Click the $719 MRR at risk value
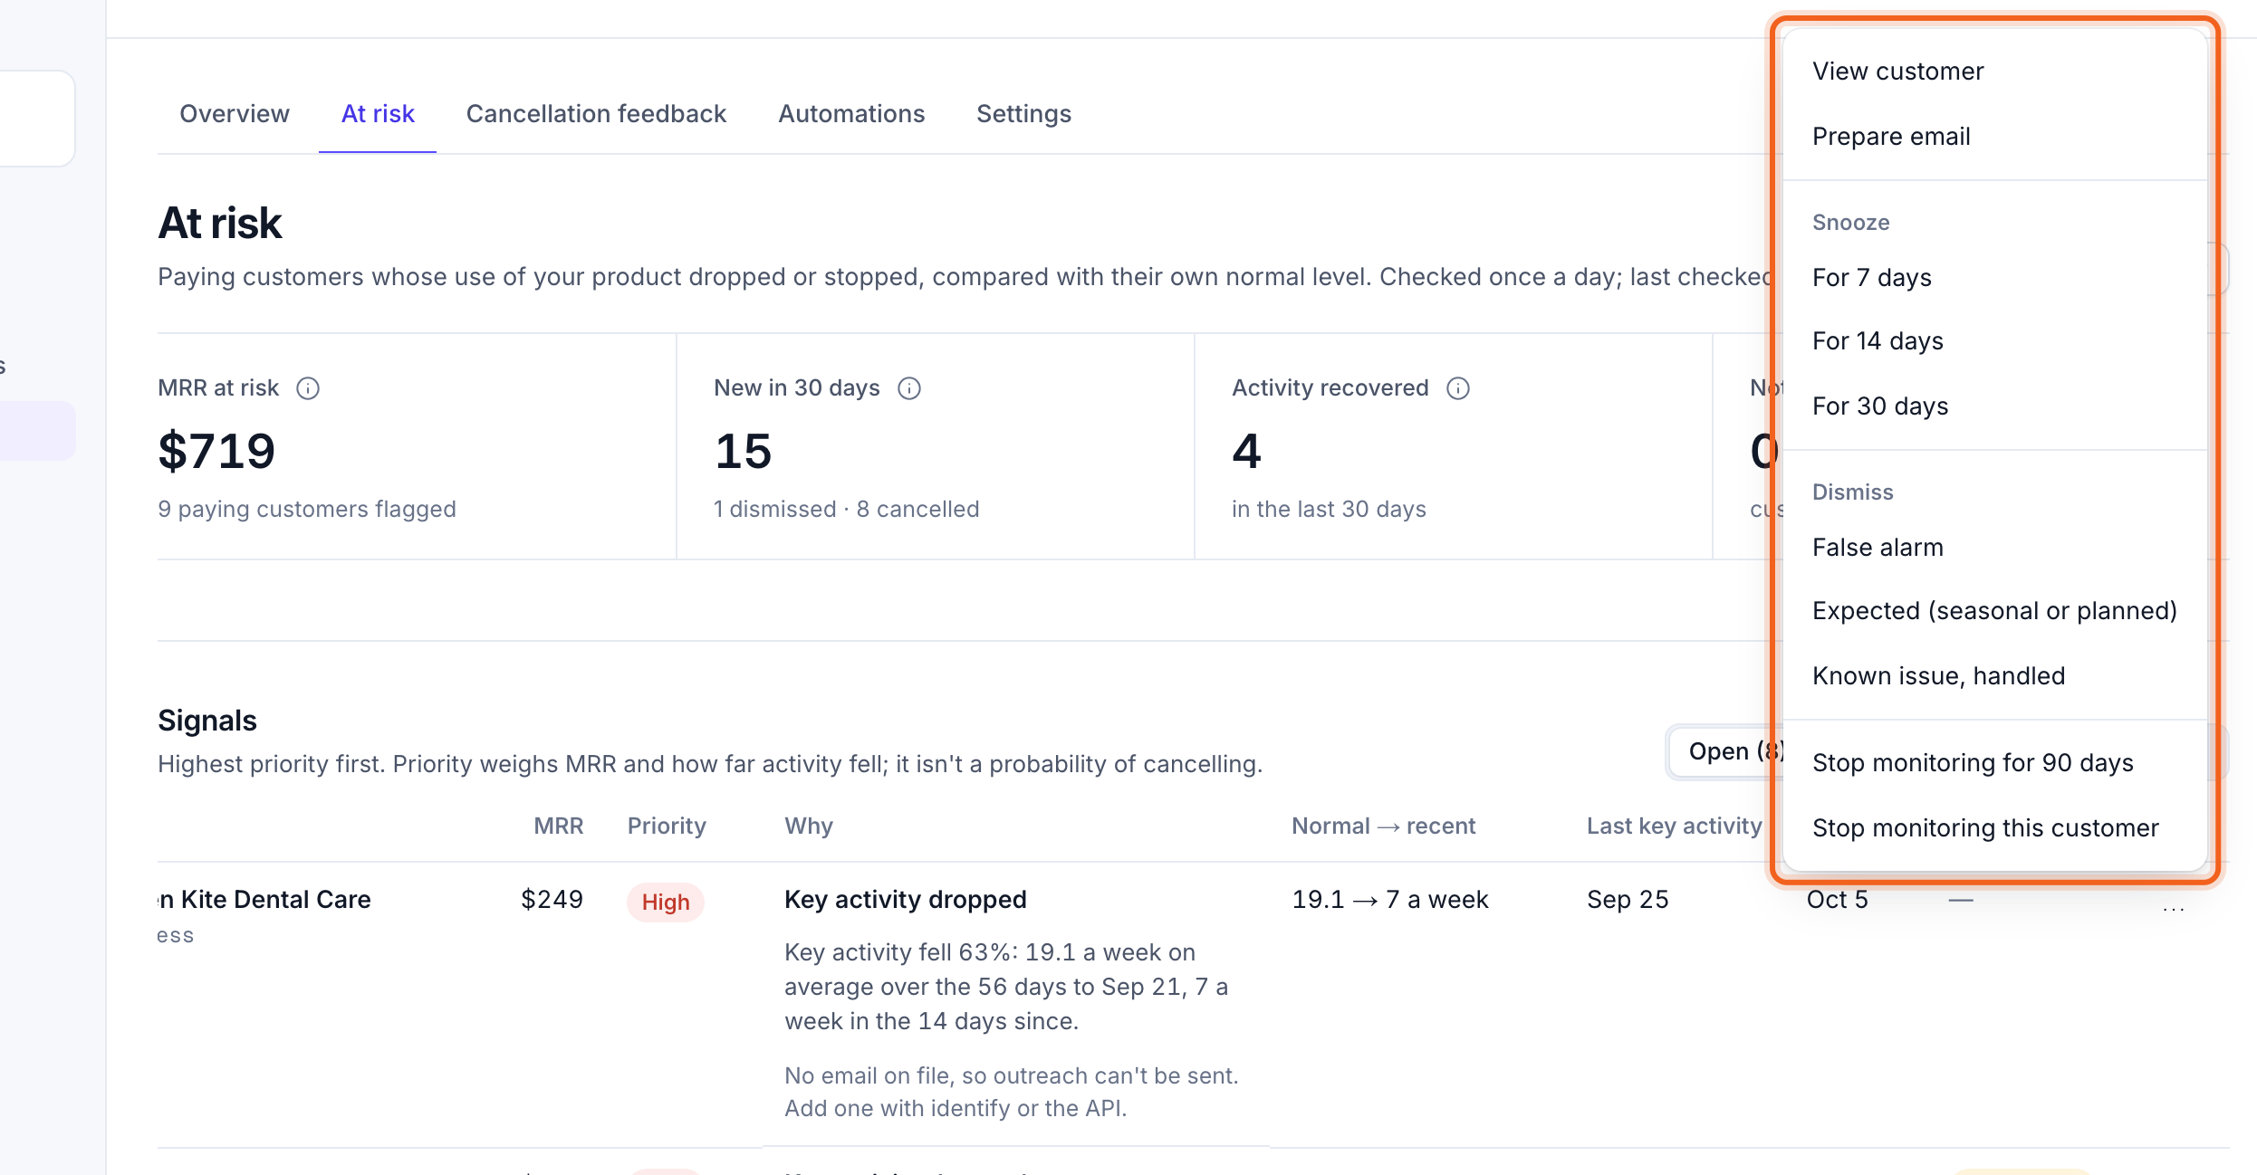 click(216, 451)
